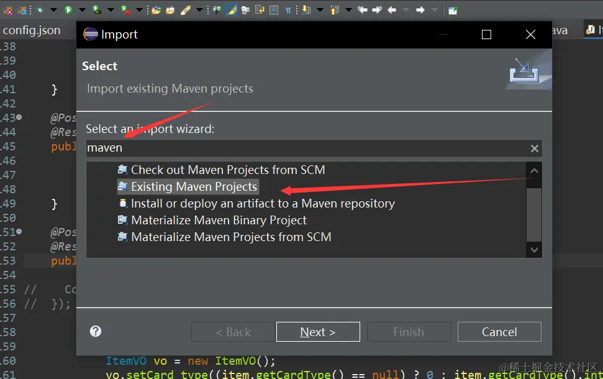Switch to the config.json editor tab
Screen dimensions: 603x379
[32, 30]
